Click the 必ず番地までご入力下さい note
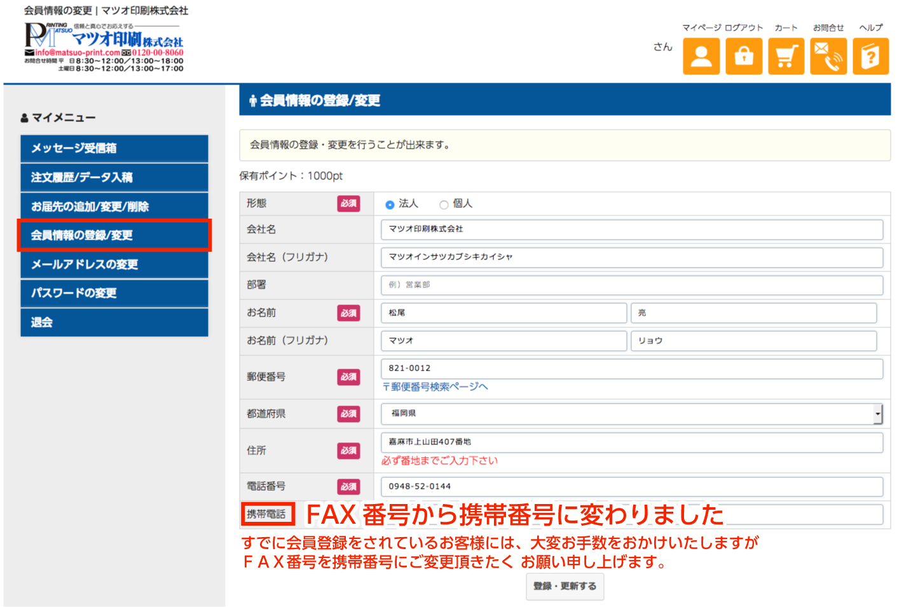Image resolution: width=897 pixels, height=607 pixels. 440,461
